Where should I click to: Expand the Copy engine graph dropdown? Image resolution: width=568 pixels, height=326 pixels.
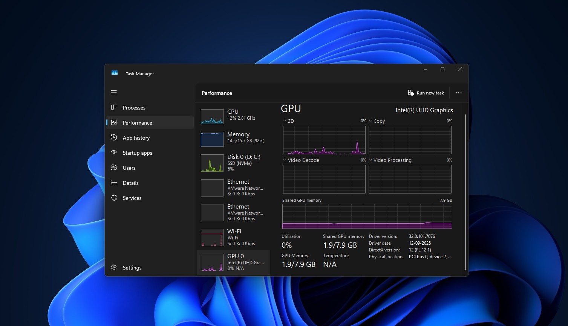coord(370,121)
